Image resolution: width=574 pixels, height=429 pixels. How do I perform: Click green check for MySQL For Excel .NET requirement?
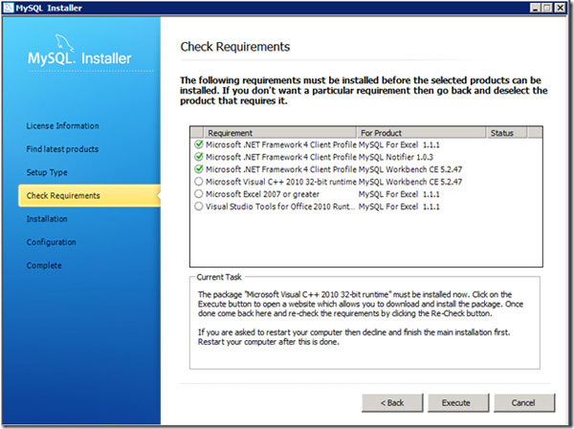[199, 144]
